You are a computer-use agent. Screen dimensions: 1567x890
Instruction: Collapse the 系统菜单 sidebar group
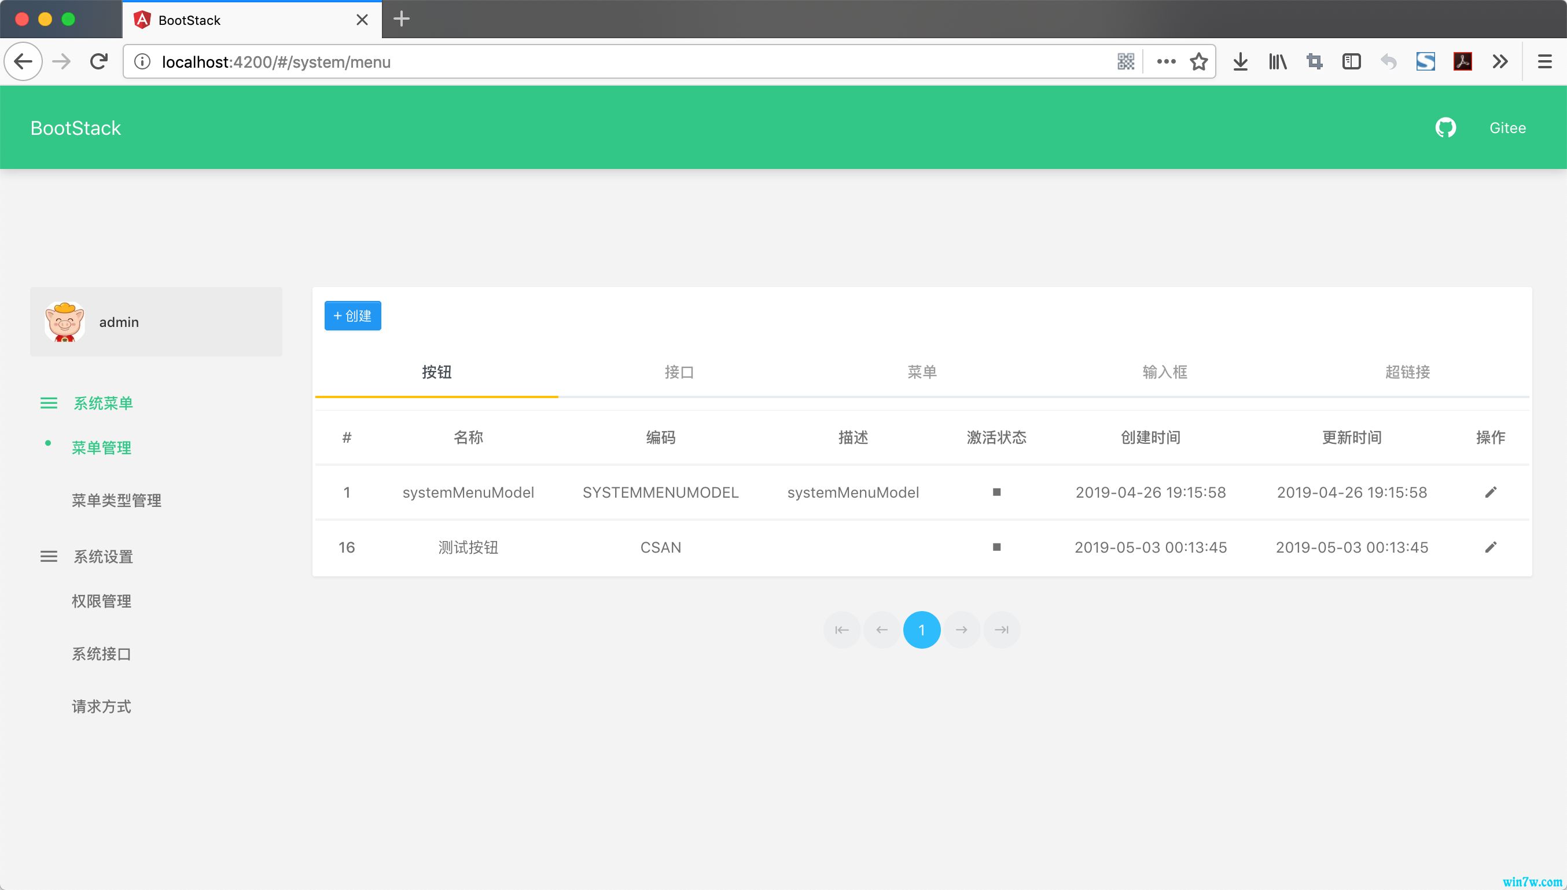(x=87, y=403)
